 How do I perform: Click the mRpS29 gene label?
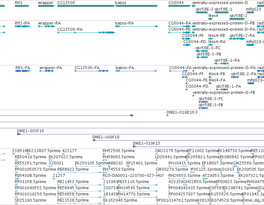tap(253, 9)
